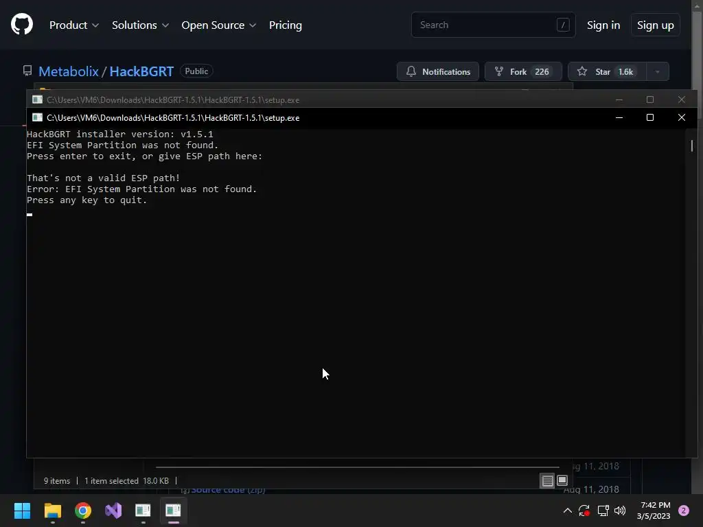Screen dimensions: 703x527
Task: Open Google Chrome from the taskbar
Action: point(83,511)
